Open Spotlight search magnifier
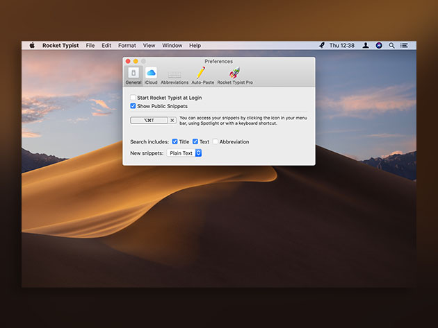The width and height of the screenshot is (438, 328). (391, 46)
